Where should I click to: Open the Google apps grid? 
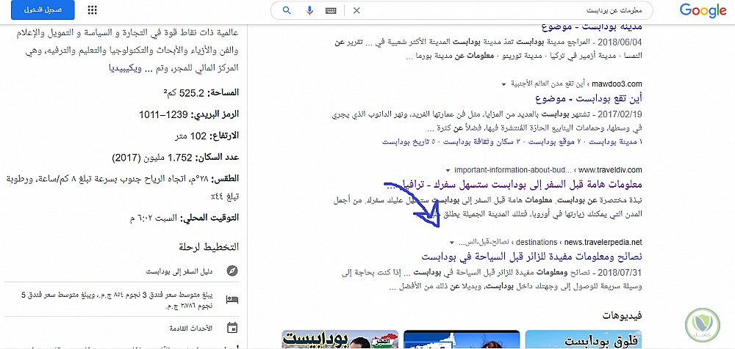(93, 10)
